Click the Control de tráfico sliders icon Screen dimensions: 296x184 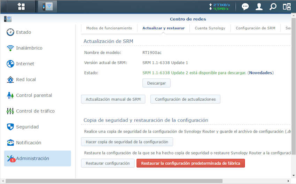tap(10, 111)
